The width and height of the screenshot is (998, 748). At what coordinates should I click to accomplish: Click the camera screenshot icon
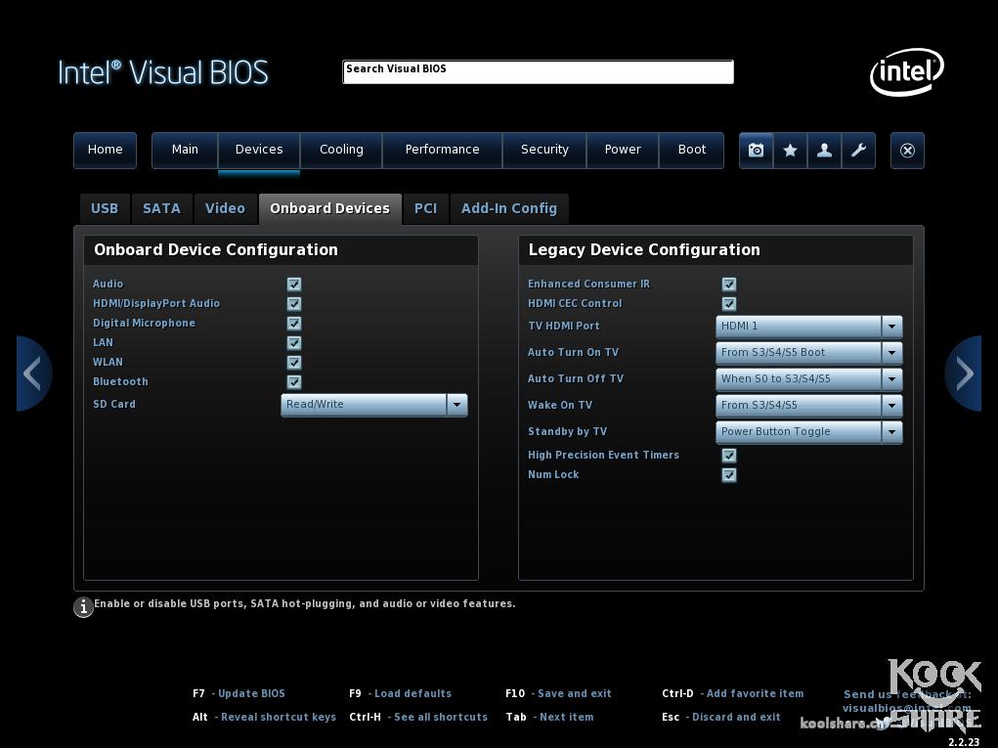point(756,151)
